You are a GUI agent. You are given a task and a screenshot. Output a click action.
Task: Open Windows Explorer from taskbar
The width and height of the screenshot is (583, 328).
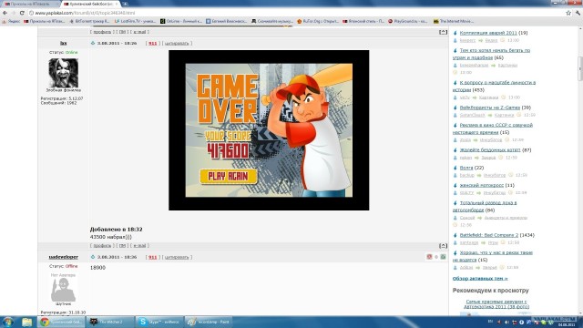(x=26, y=322)
